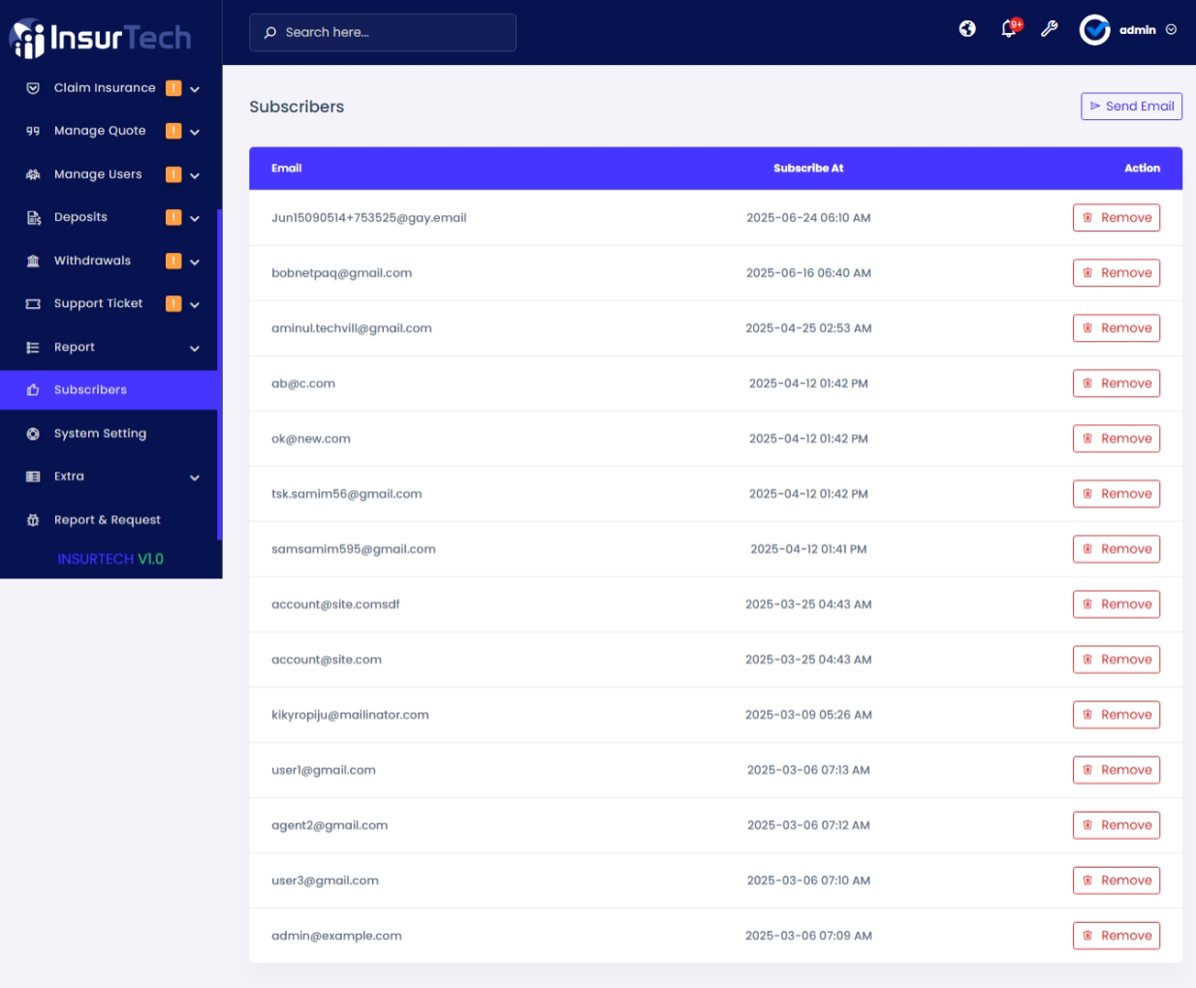Viewport: 1196px width, 988px height.
Task: Click the Claim Insurance shield icon
Action: point(33,88)
